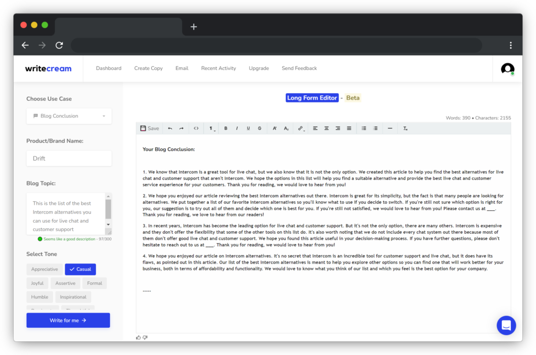536x355 pixels.
Task: Click the Beta label
Action: click(x=353, y=98)
